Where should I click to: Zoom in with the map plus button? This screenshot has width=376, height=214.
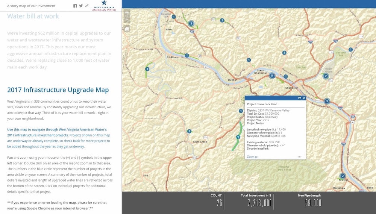[x=127, y=12]
